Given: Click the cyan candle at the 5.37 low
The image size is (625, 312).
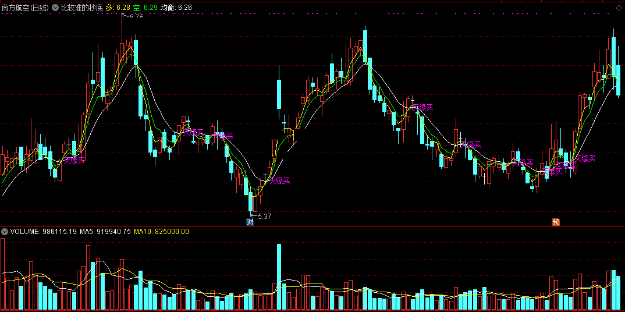Looking at the screenshot, I should point(251,201).
